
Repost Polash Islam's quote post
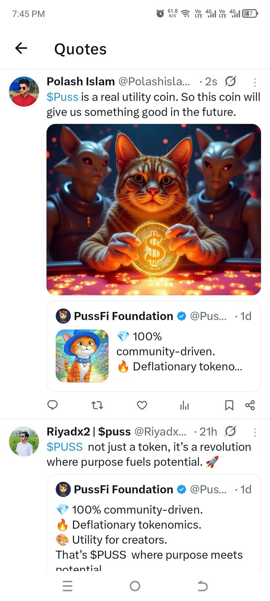pyautogui.click(x=97, y=405)
